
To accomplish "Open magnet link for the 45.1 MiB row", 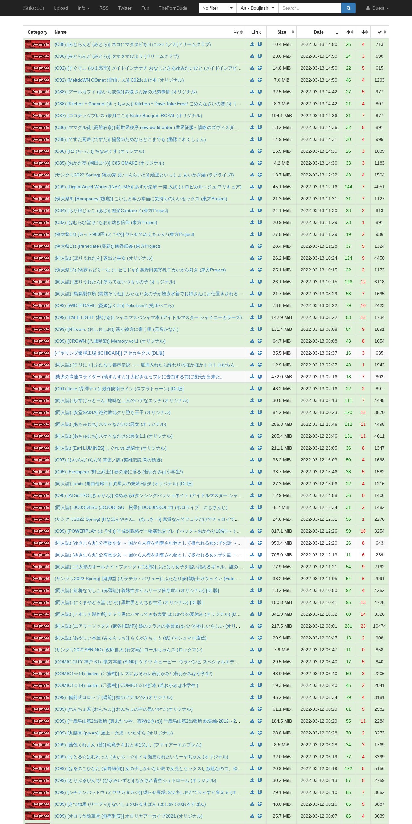I will [260, 187].
